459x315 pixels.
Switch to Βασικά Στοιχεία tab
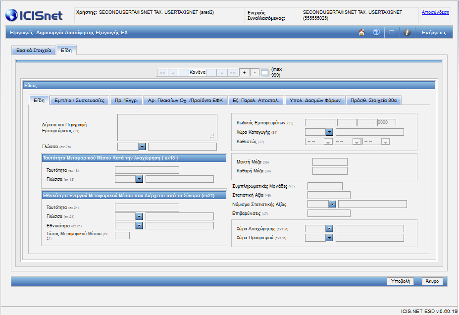34,51
